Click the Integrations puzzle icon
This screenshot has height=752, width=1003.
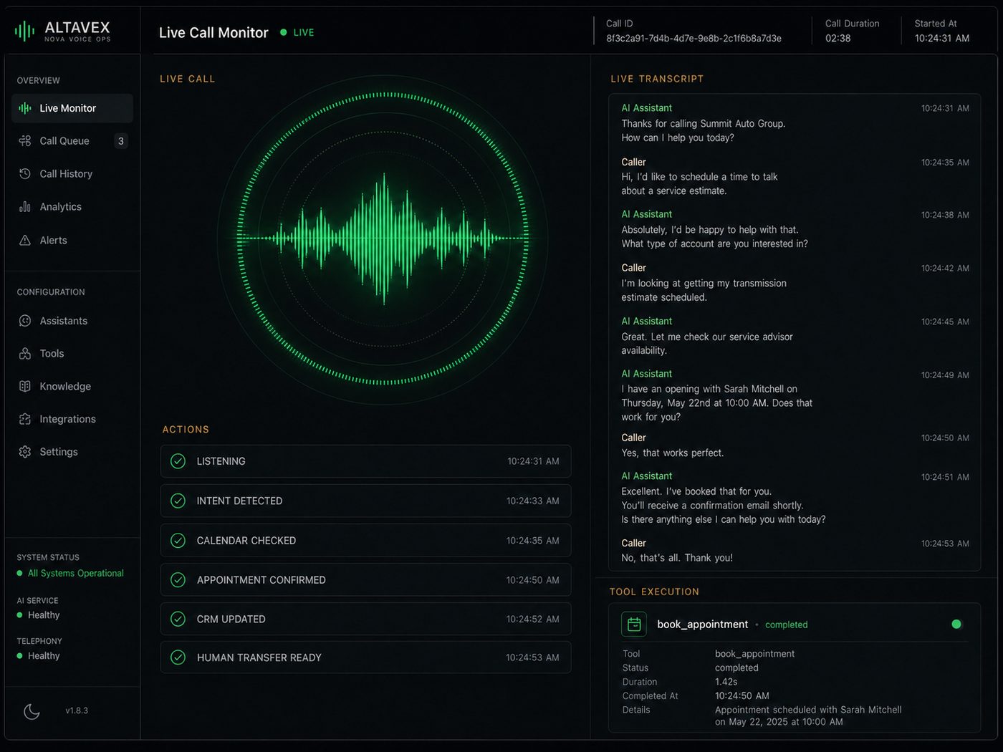coord(25,419)
